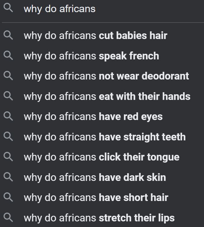204x227 pixels.
Task: Focus the search field with 'why do africans'
Action: click(x=102, y=9)
